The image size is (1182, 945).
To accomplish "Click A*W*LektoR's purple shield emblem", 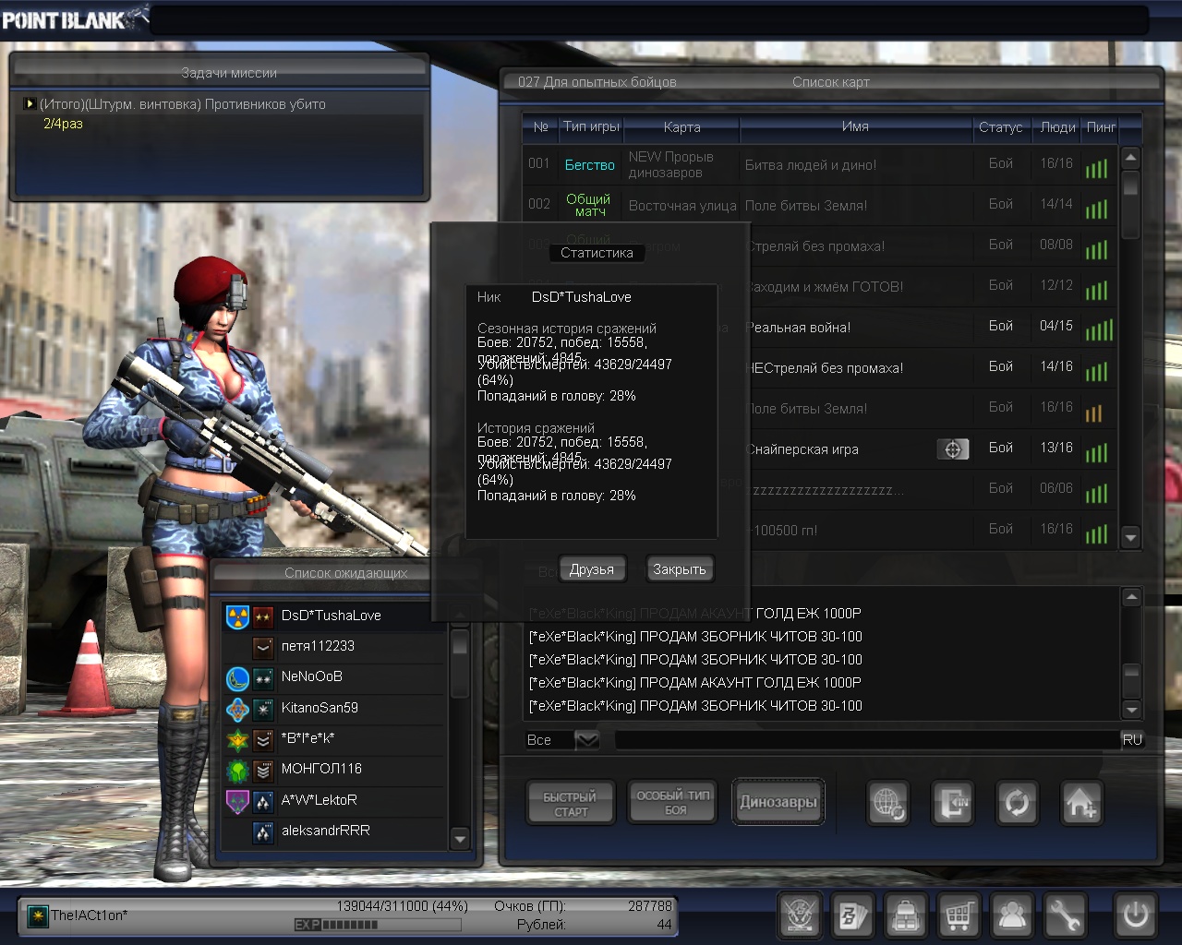I will pos(237,801).
